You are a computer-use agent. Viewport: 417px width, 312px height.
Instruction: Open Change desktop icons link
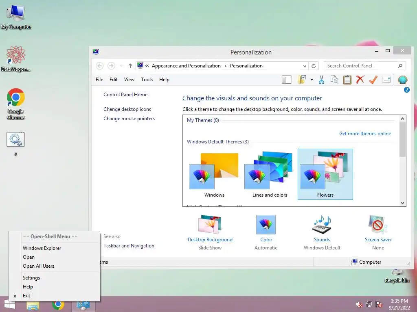pyautogui.click(x=127, y=109)
